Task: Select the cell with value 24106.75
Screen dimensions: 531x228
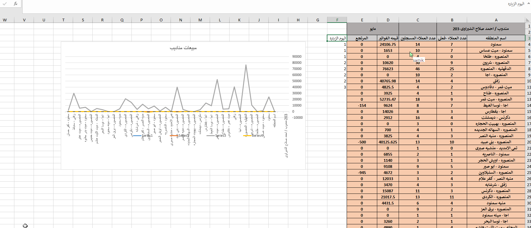Action: [388, 44]
